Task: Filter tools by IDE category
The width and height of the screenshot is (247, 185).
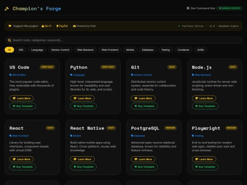Action: pos(21,50)
